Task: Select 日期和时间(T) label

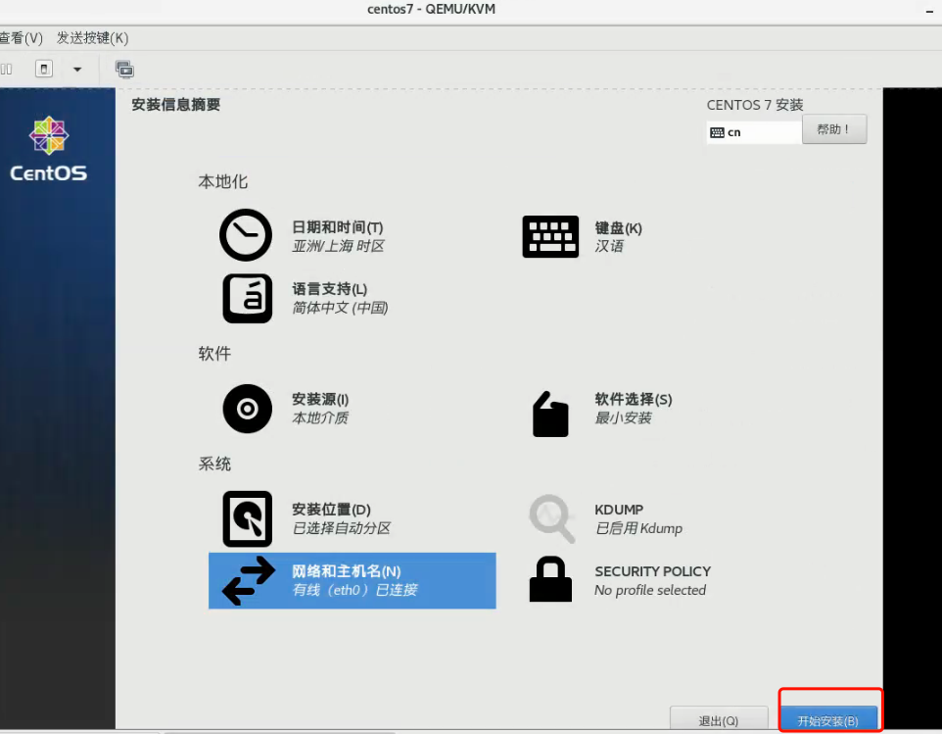Action: coord(338,227)
